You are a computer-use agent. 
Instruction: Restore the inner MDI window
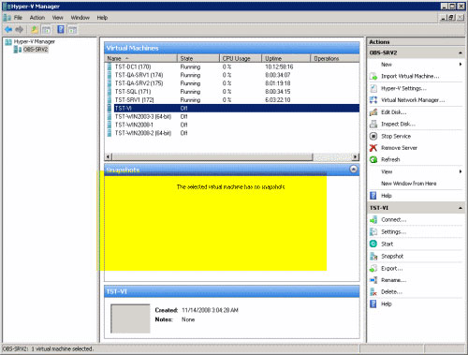point(451,18)
